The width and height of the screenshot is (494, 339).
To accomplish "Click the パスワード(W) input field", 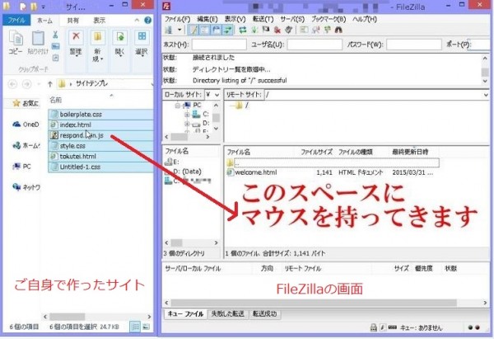I will pyautogui.click(x=413, y=45).
